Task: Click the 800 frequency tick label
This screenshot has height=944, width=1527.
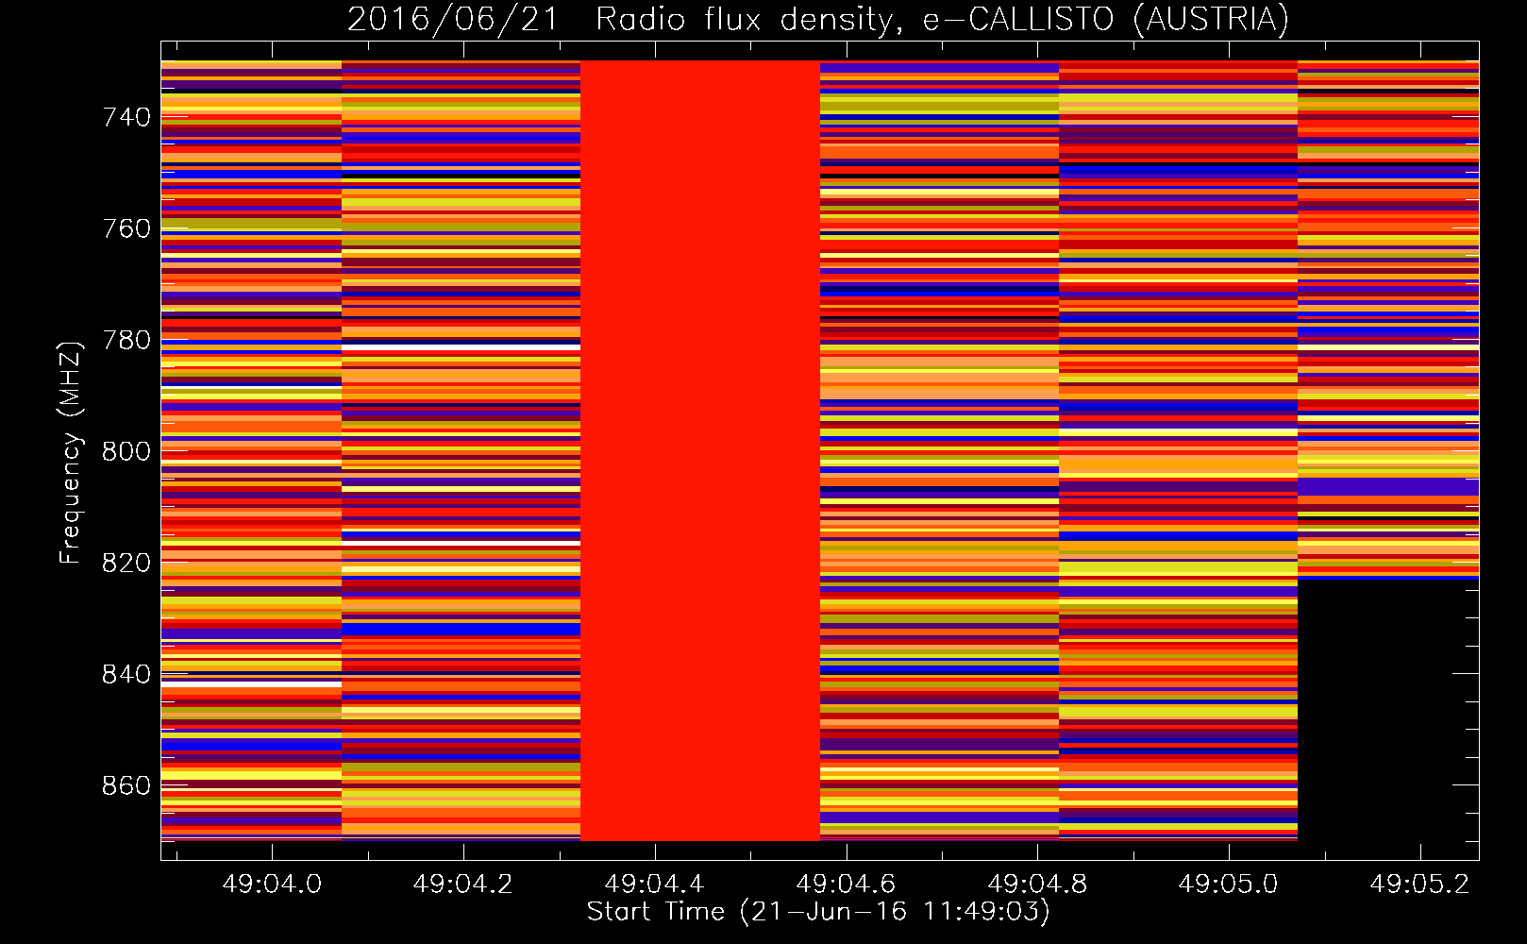Action: click(126, 451)
